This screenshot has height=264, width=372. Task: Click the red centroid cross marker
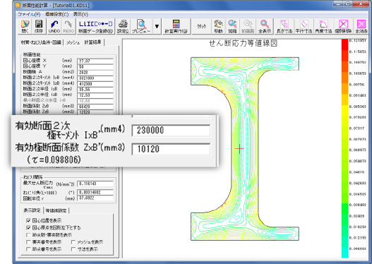point(239,149)
